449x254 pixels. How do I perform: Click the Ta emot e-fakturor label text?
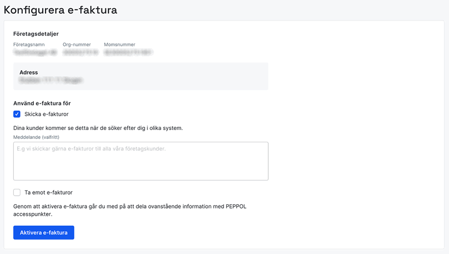(48, 193)
